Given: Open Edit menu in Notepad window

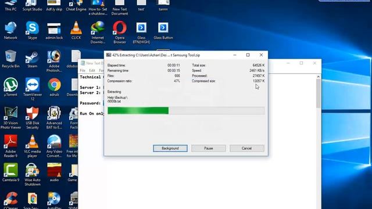Looking at the screenshot, I should pyautogui.click(x=92, y=71).
